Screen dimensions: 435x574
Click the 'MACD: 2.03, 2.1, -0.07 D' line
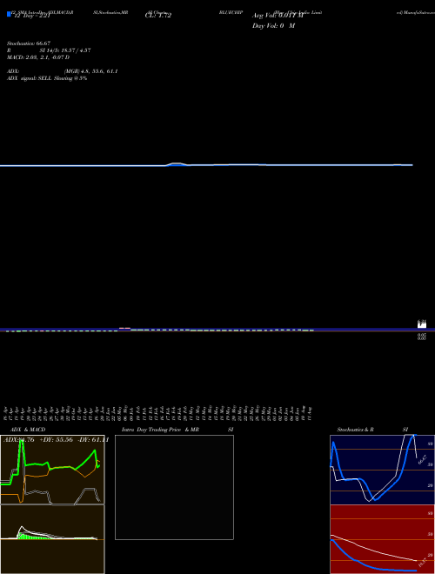(x=38, y=57)
